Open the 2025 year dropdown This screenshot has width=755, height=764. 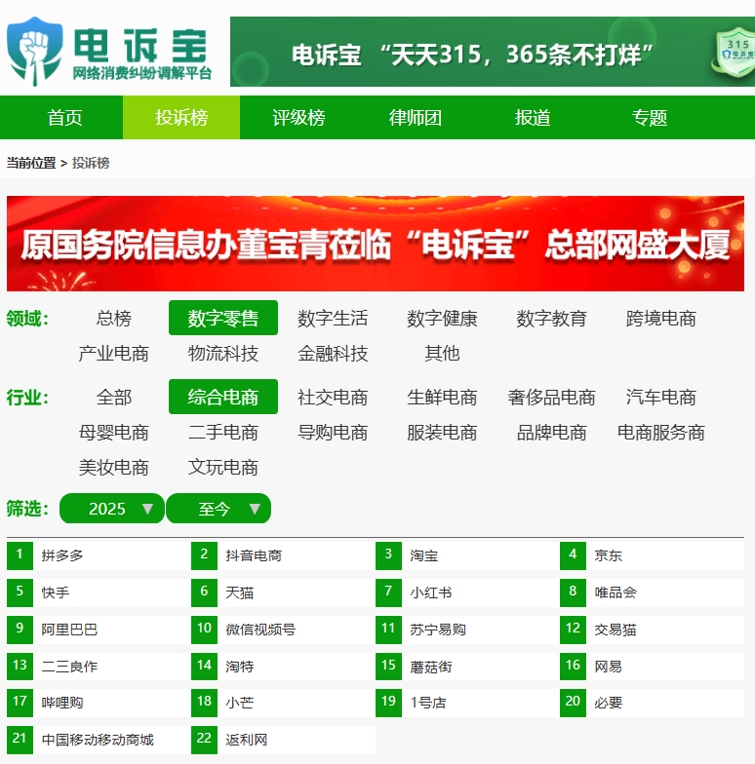(111, 509)
